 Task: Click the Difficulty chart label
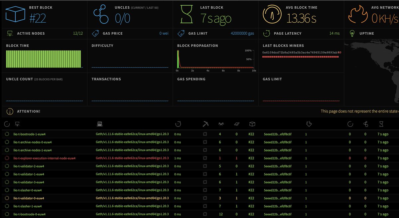102,46
